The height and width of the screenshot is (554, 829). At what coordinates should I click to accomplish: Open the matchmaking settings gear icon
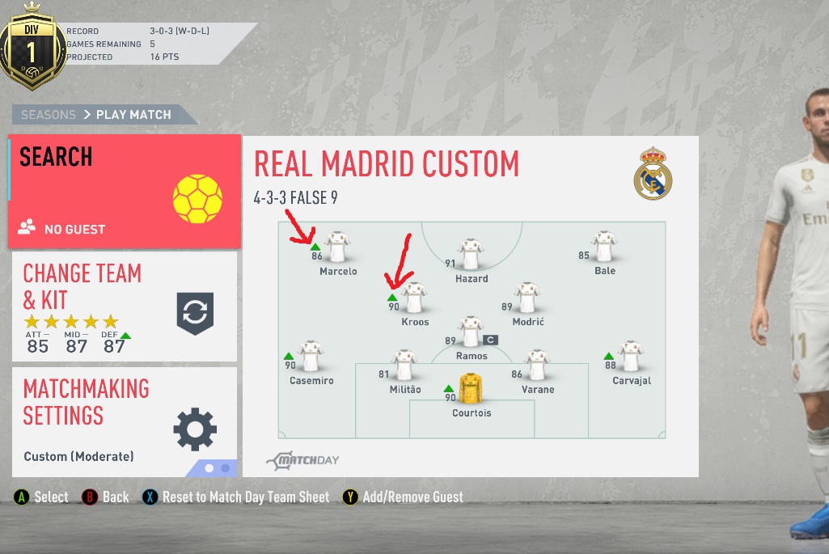[x=195, y=429]
